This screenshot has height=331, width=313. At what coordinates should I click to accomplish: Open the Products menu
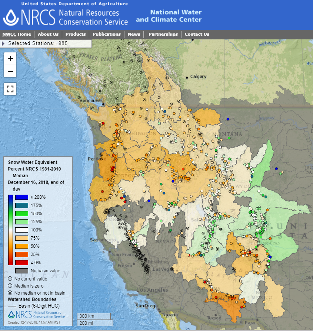[76, 34]
